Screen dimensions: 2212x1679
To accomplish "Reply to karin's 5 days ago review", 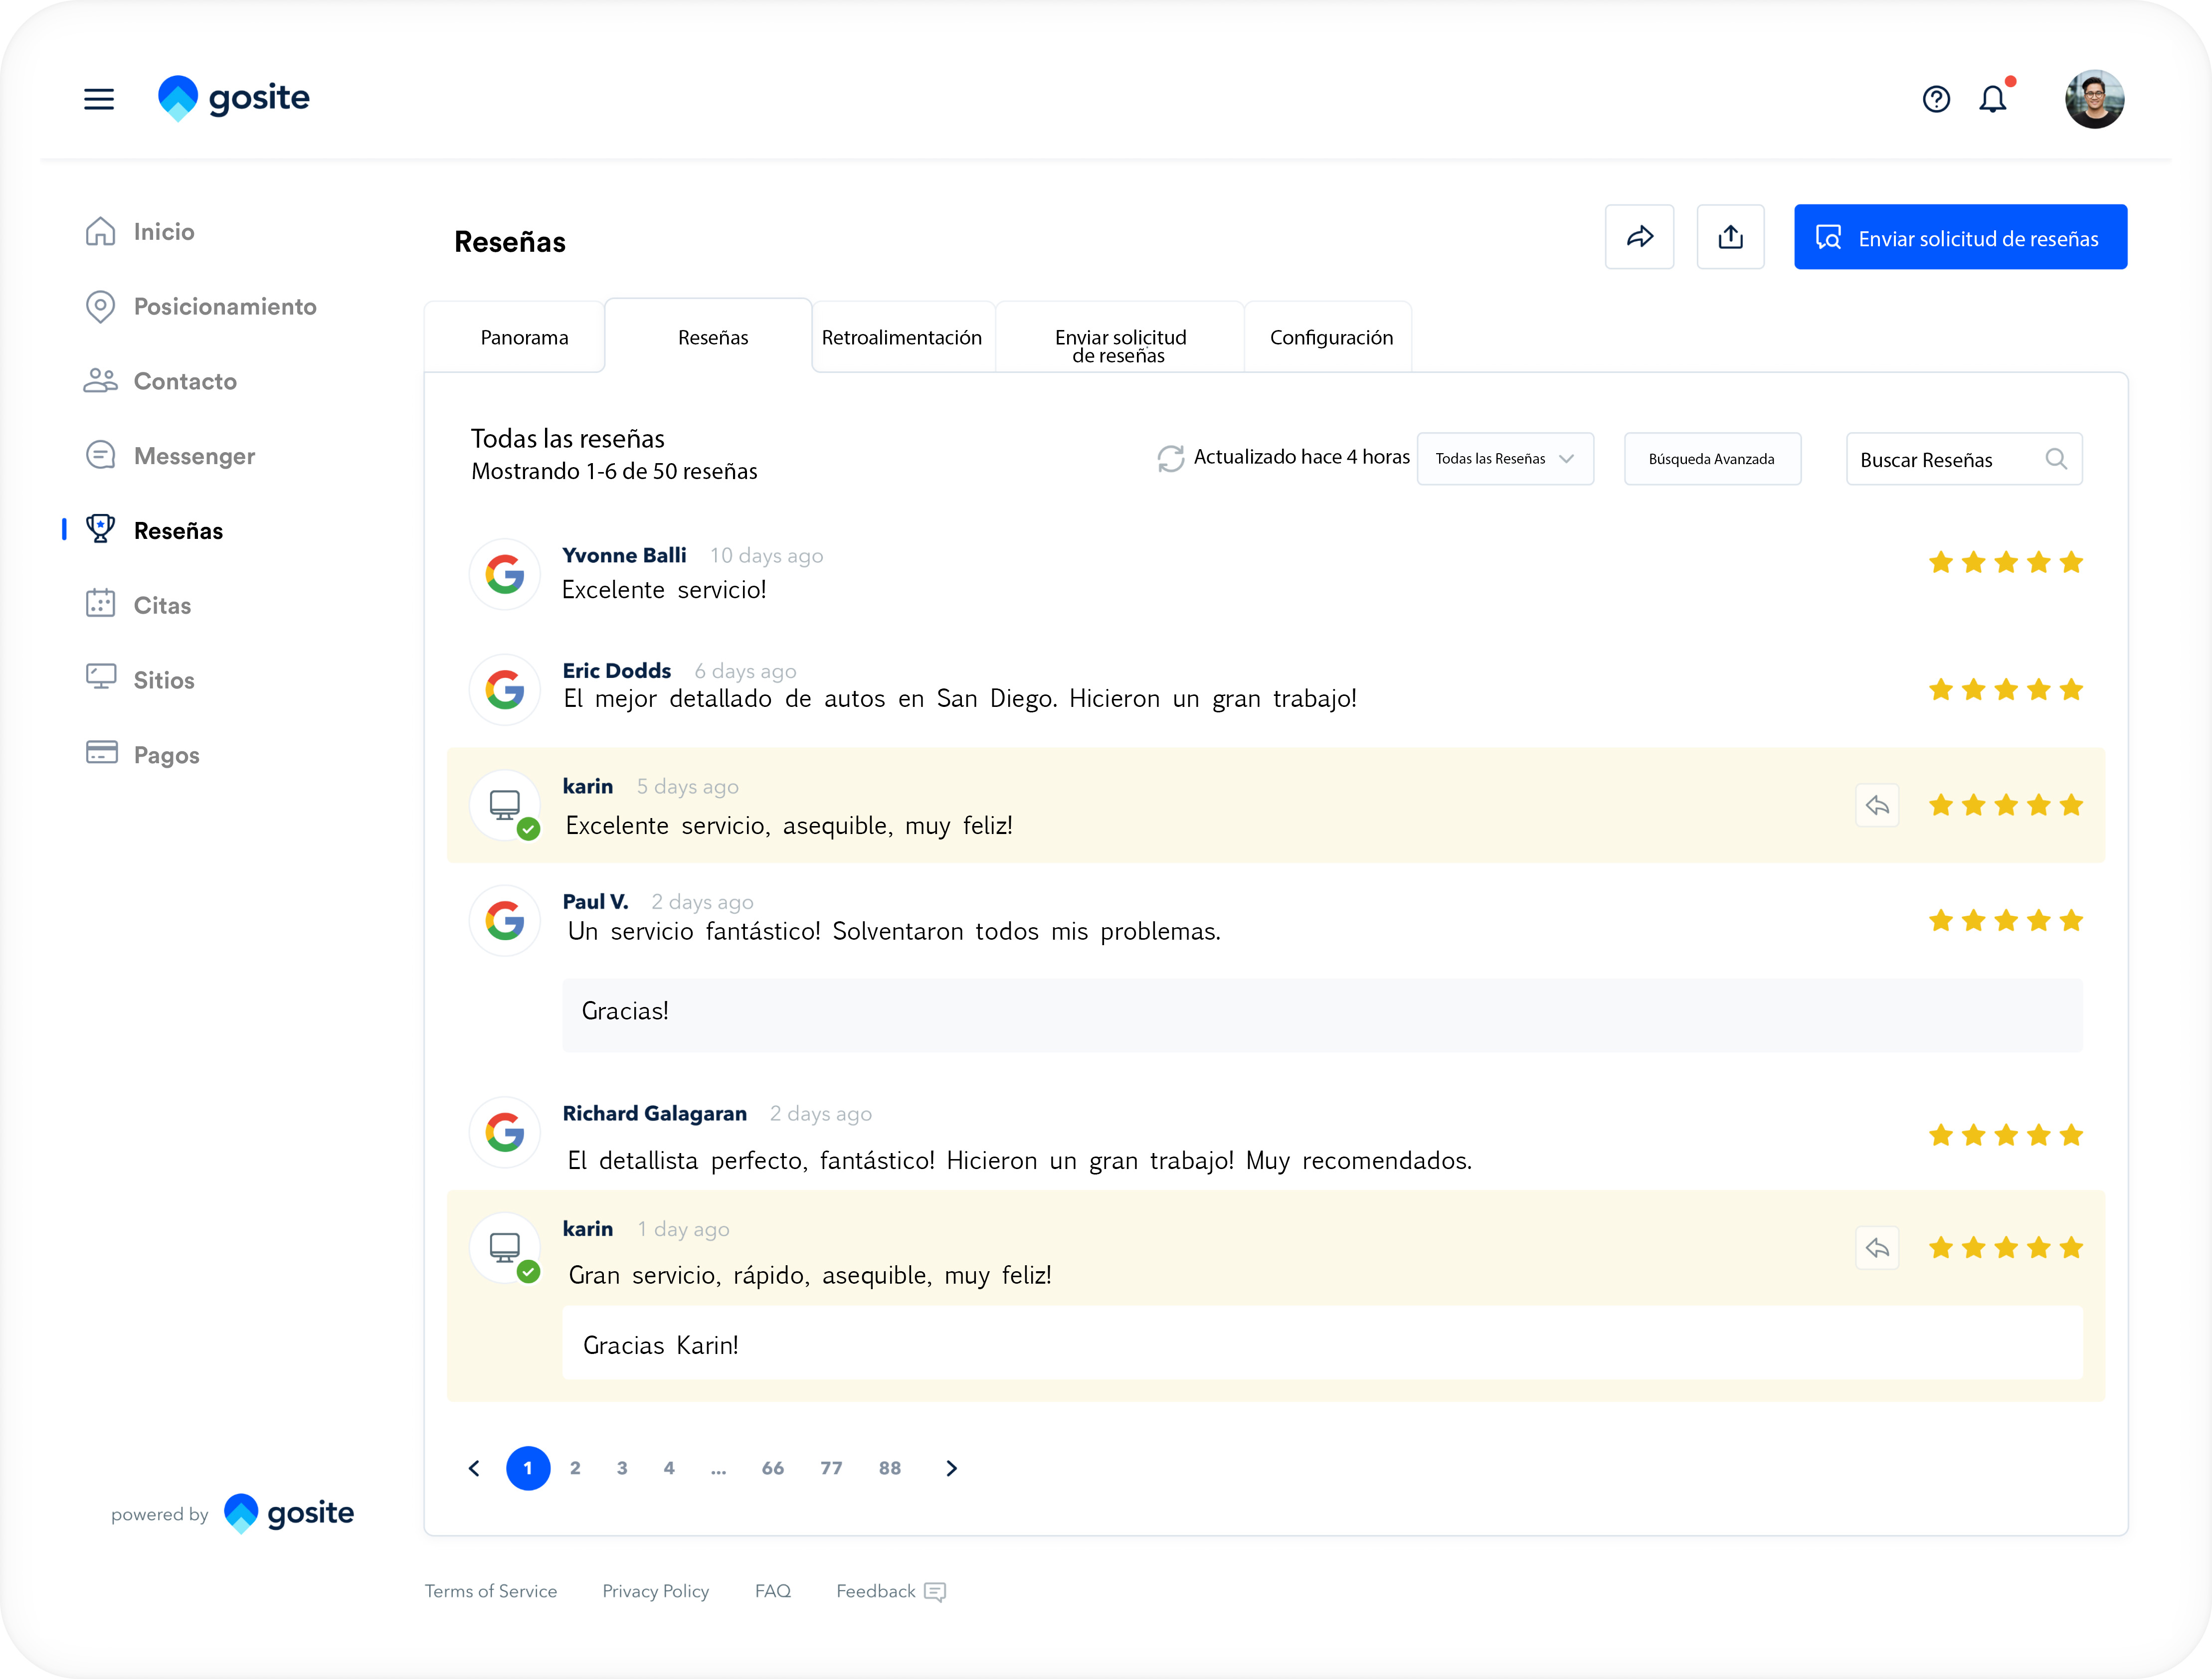I will [x=1877, y=805].
